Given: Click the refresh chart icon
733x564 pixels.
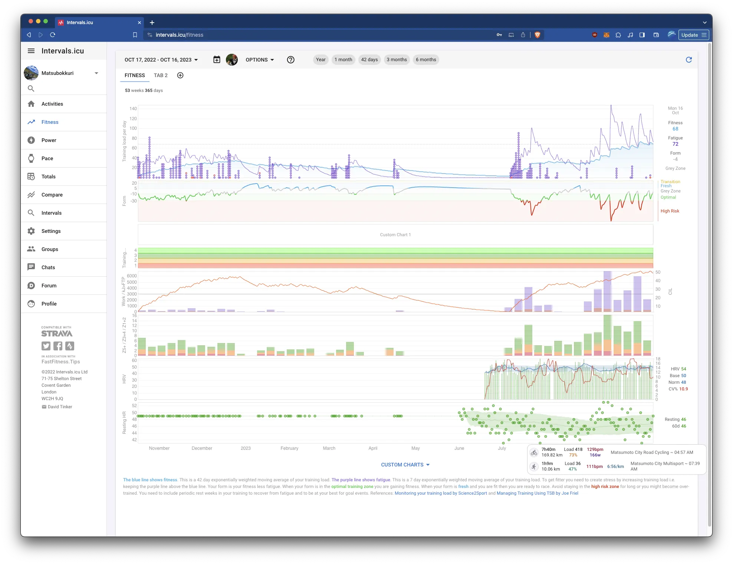Looking at the screenshot, I should (x=688, y=60).
